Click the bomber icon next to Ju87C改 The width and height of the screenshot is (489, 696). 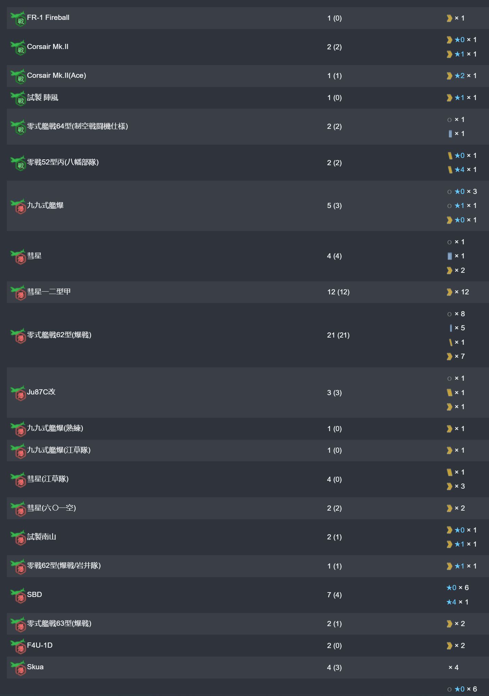tap(18, 393)
